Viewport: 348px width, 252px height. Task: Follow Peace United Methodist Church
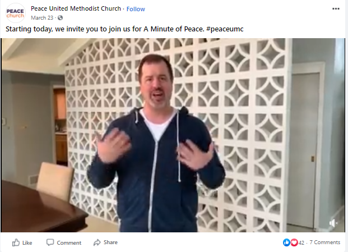pyautogui.click(x=136, y=9)
